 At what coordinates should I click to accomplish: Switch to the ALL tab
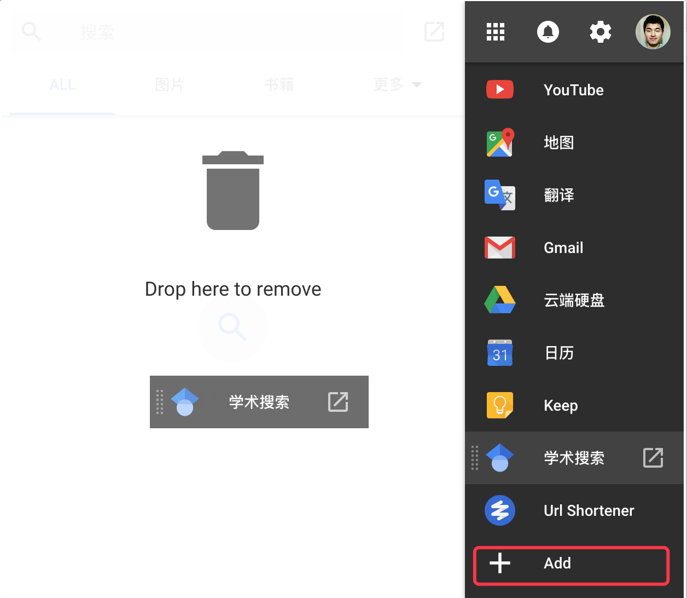click(x=62, y=85)
